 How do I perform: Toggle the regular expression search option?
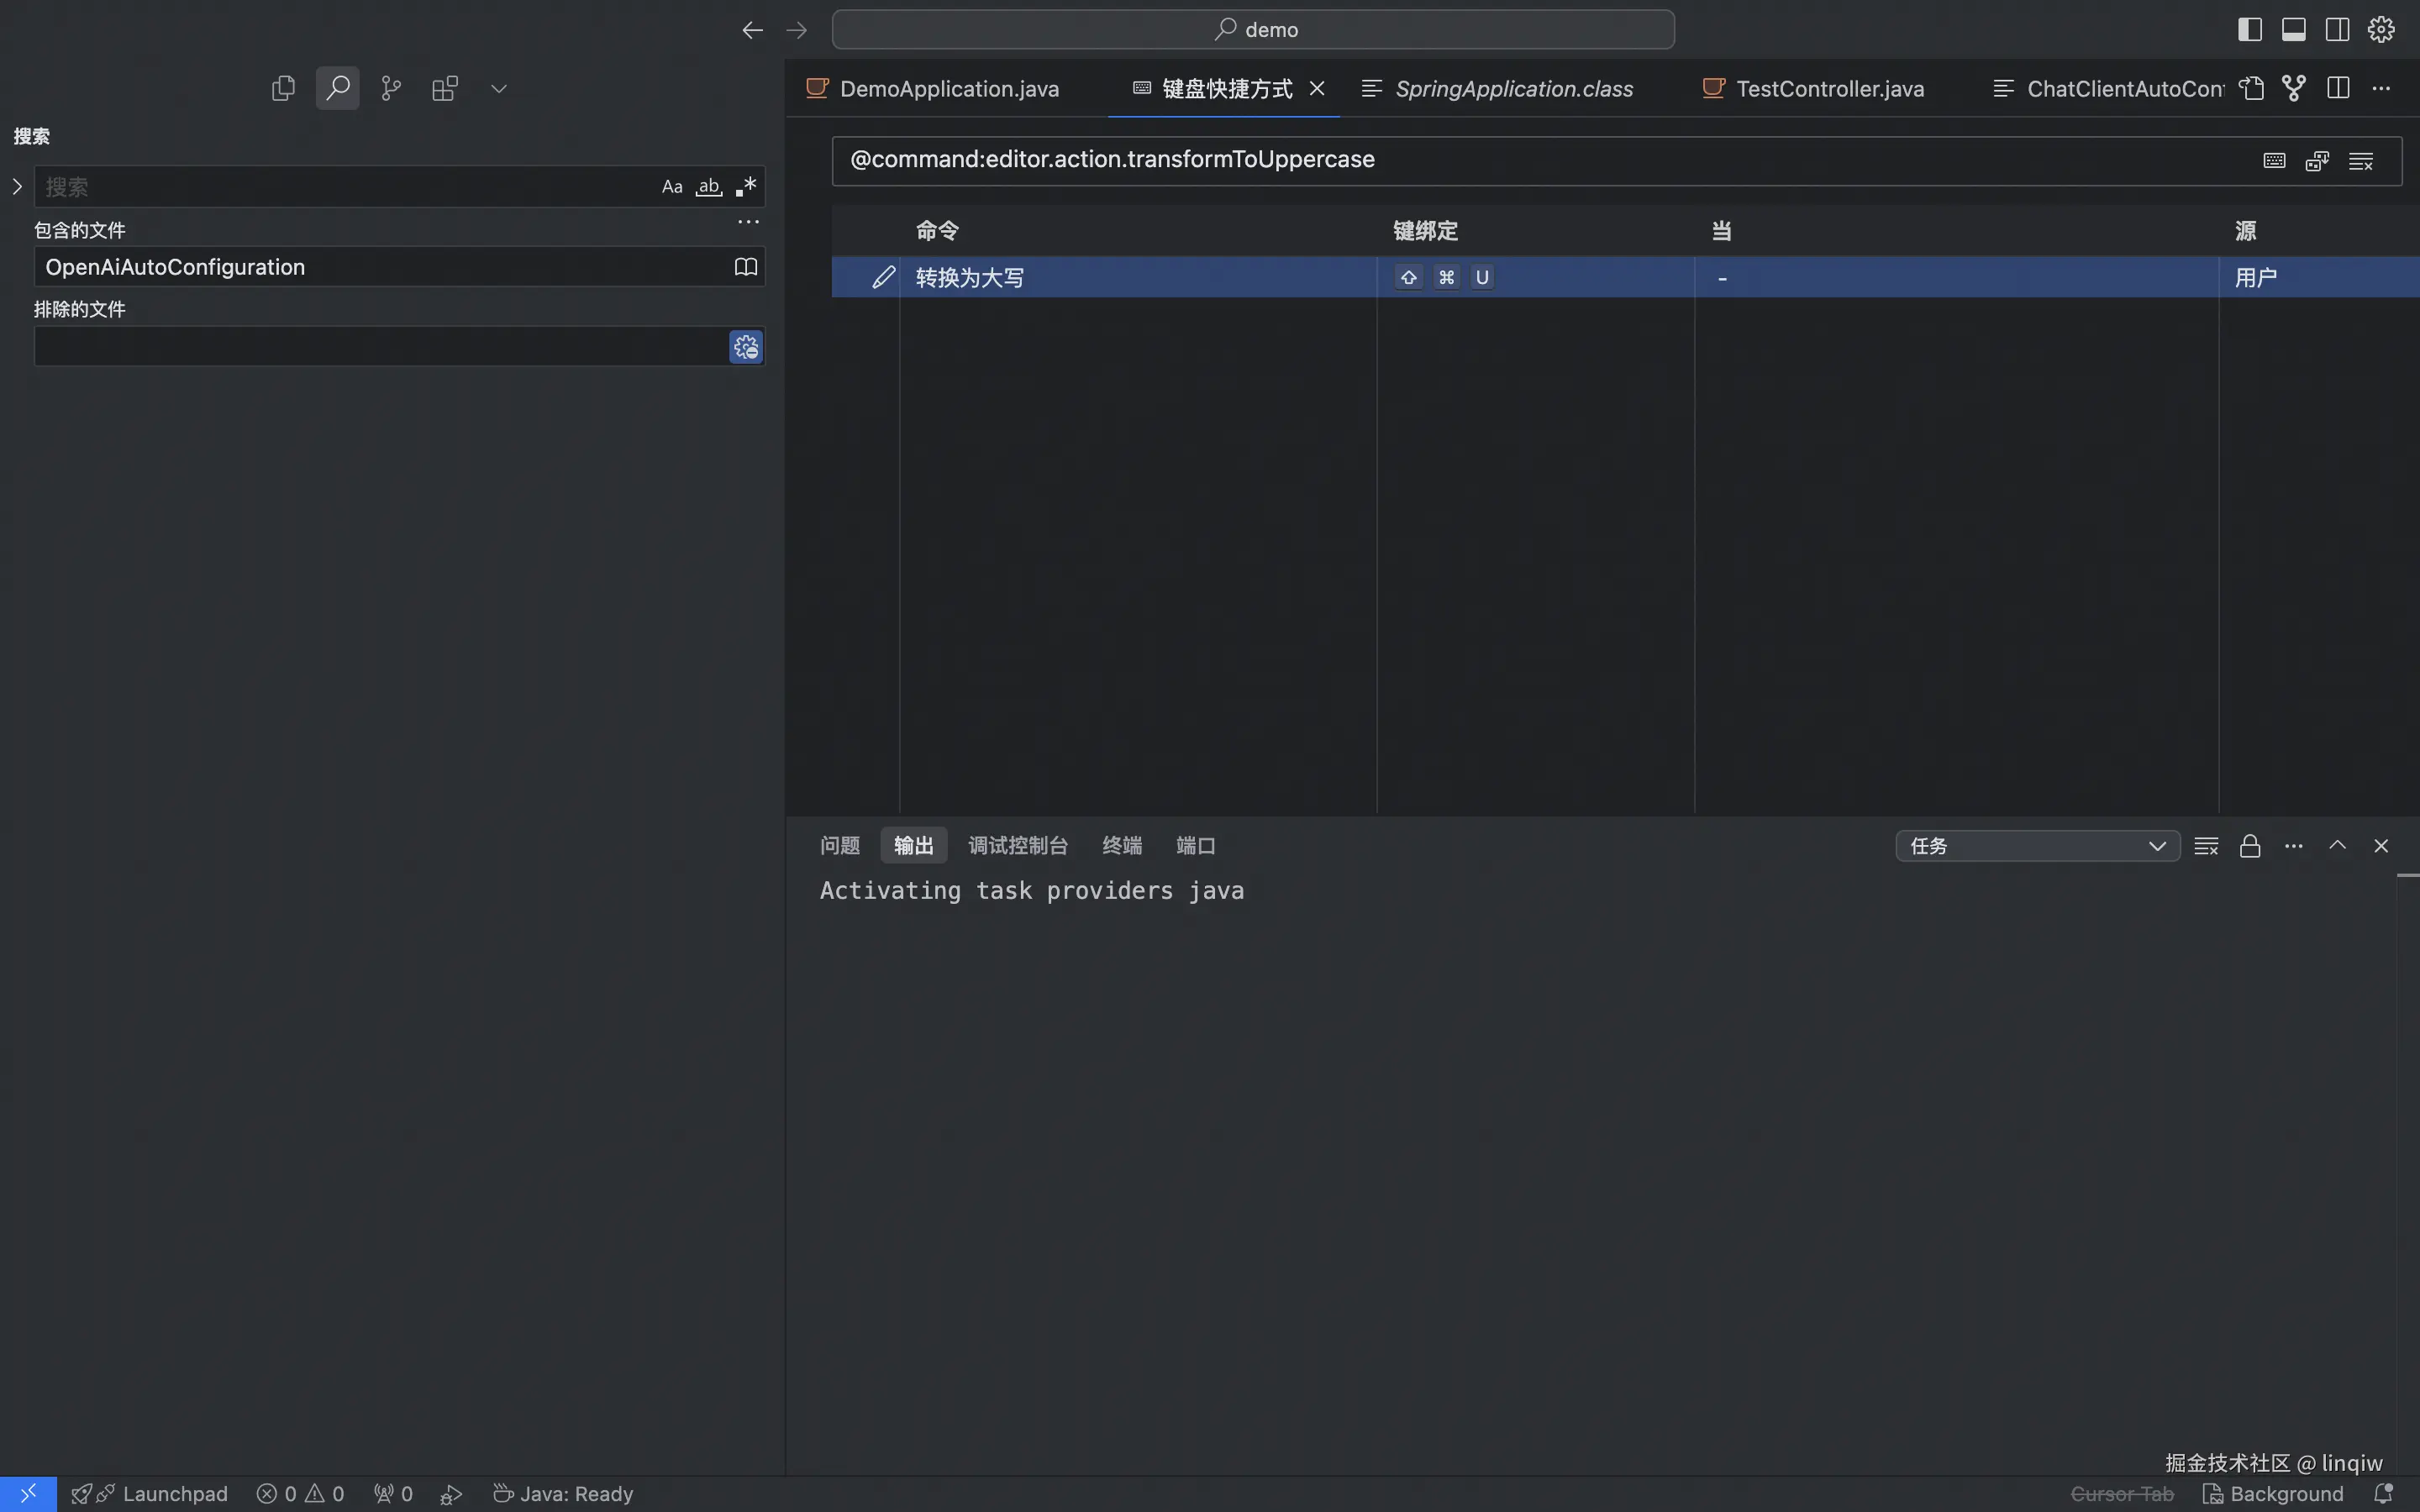(x=746, y=187)
